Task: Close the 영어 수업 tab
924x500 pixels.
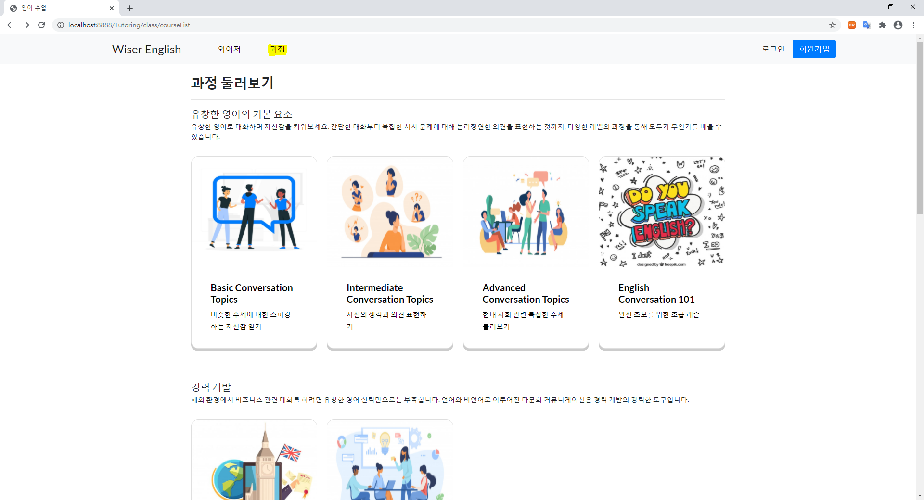Action: coord(112,8)
